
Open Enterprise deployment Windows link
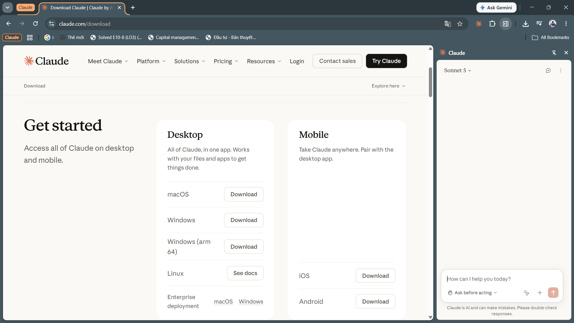pos(251,302)
